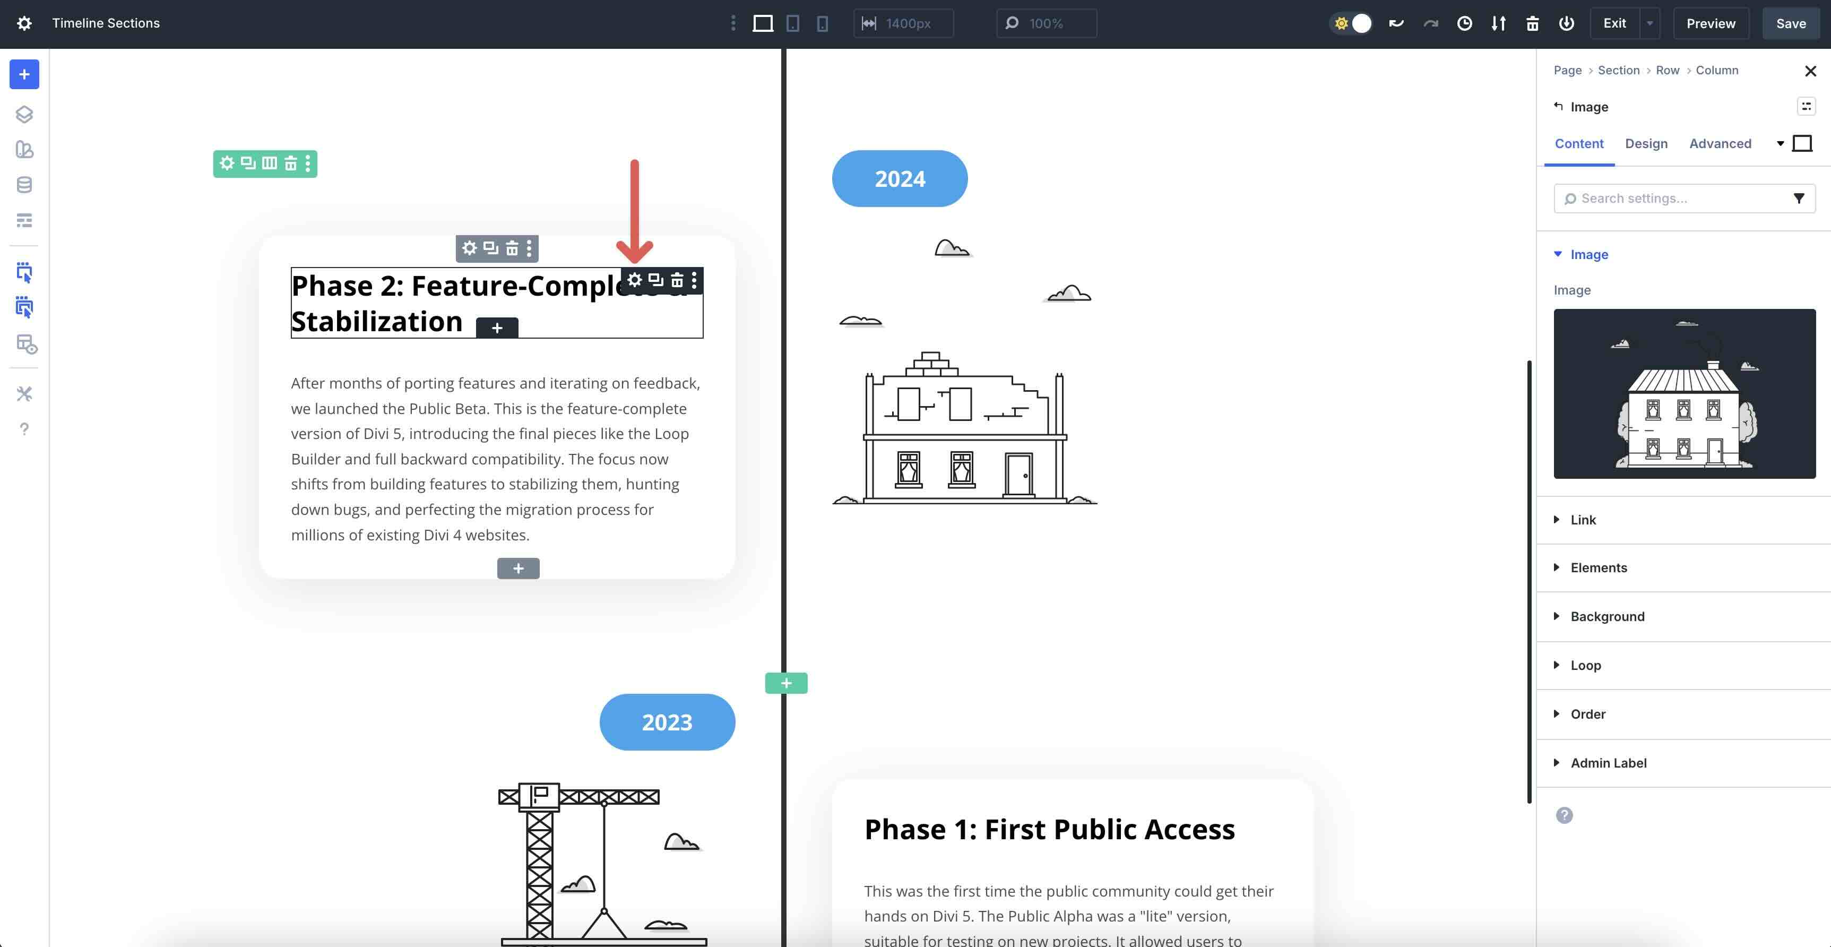Screen dimensions: 1831x947
Task: Toggle the light/dark builder interface switch
Action: pyautogui.click(x=1350, y=23)
